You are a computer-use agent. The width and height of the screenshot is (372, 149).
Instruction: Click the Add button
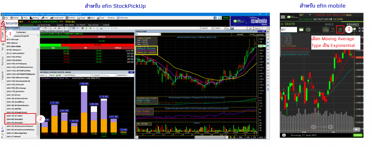250,28
